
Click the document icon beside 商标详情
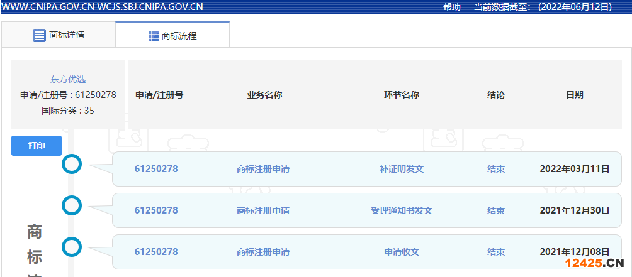point(39,35)
